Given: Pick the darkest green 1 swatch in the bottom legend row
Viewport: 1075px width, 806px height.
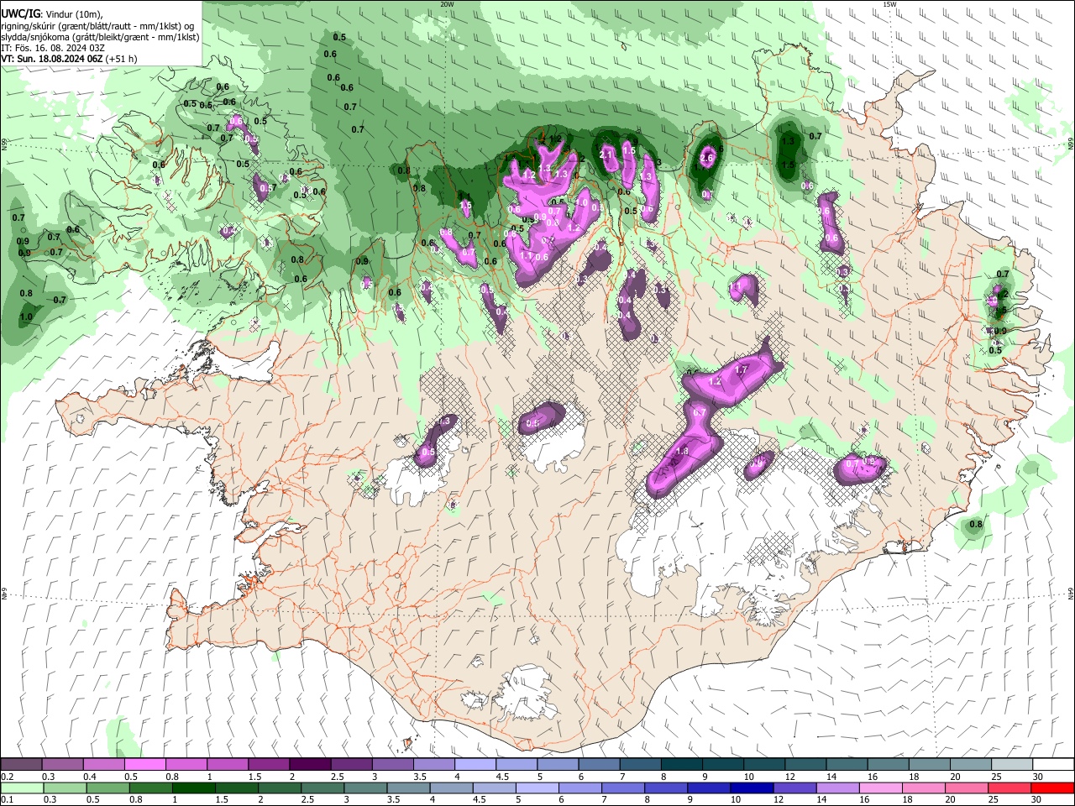Looking at the screenshot, I should 193,788.
